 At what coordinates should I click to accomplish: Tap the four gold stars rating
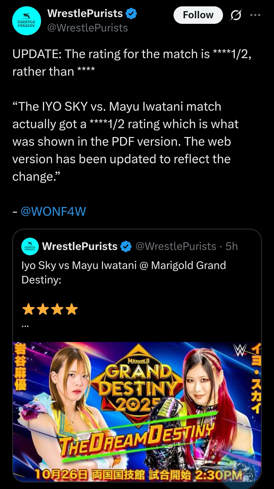50,309
